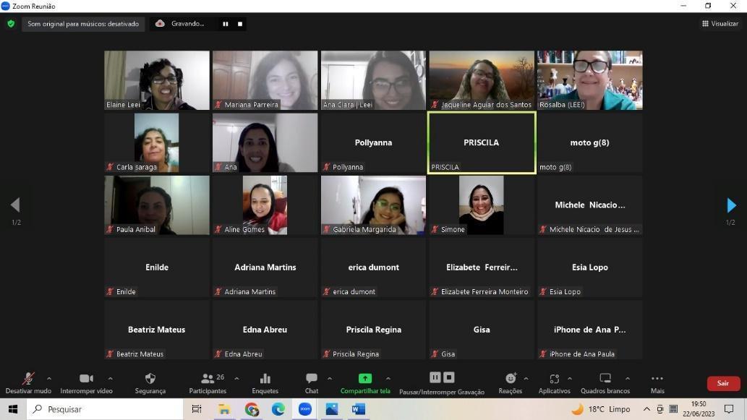The width and height of the screenshot is (747, 420).
Task: Open the Chat panel
Action: 312,383
